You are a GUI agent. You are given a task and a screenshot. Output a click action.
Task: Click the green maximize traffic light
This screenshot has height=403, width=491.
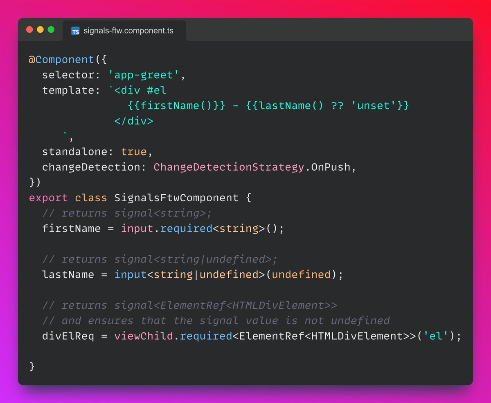(x=50, y=29)
